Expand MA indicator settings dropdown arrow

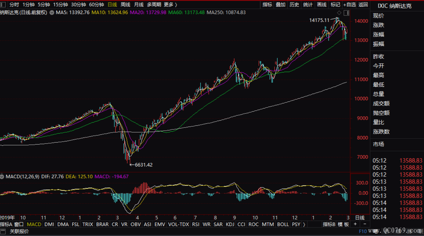[52, 13]
